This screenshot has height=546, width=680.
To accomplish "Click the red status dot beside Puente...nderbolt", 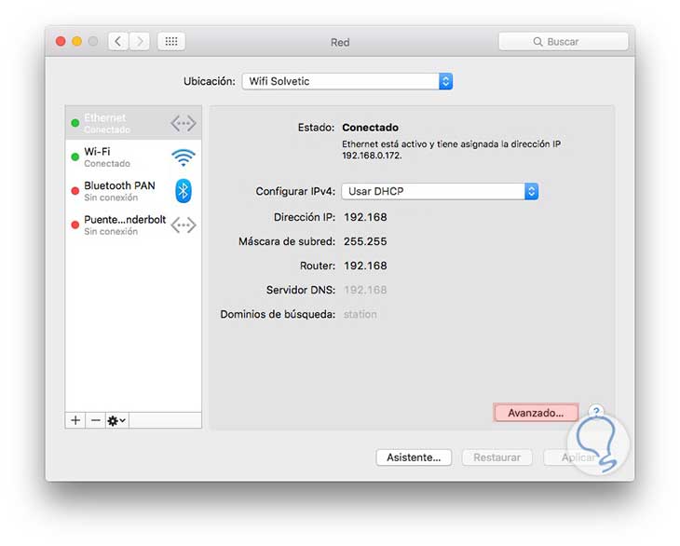I will point(75,225).
